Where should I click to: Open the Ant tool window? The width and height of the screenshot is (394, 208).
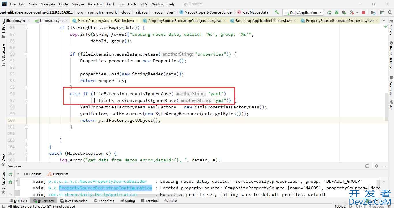click(x=391, y=105)
